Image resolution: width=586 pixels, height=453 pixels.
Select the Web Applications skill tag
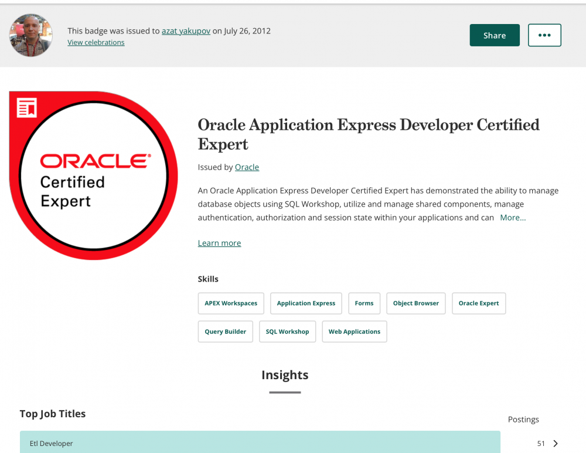coord(355,332)
